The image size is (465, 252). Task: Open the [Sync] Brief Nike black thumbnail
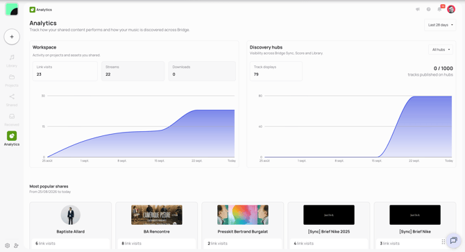tap(415, 215)
